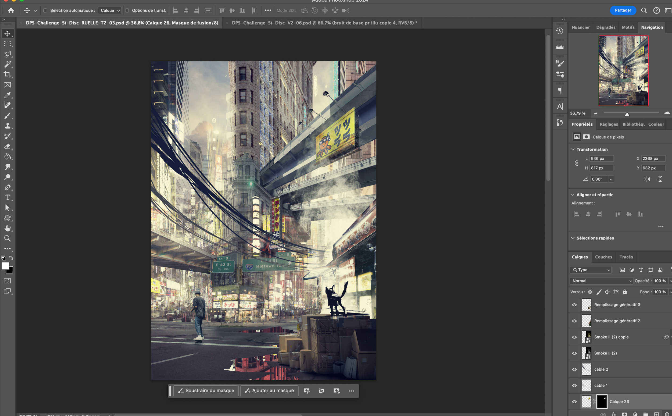This screenshot has width=672, height=416.
Task: Open the Réglages tab
Action: tap(609, 124)
